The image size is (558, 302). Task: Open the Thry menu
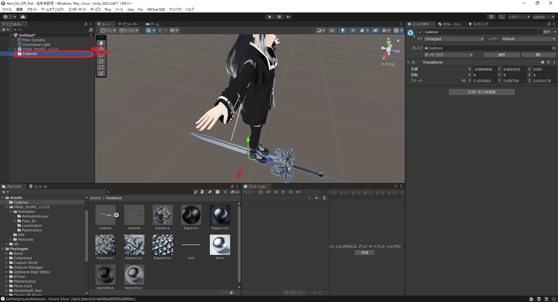tap(108, 9)
